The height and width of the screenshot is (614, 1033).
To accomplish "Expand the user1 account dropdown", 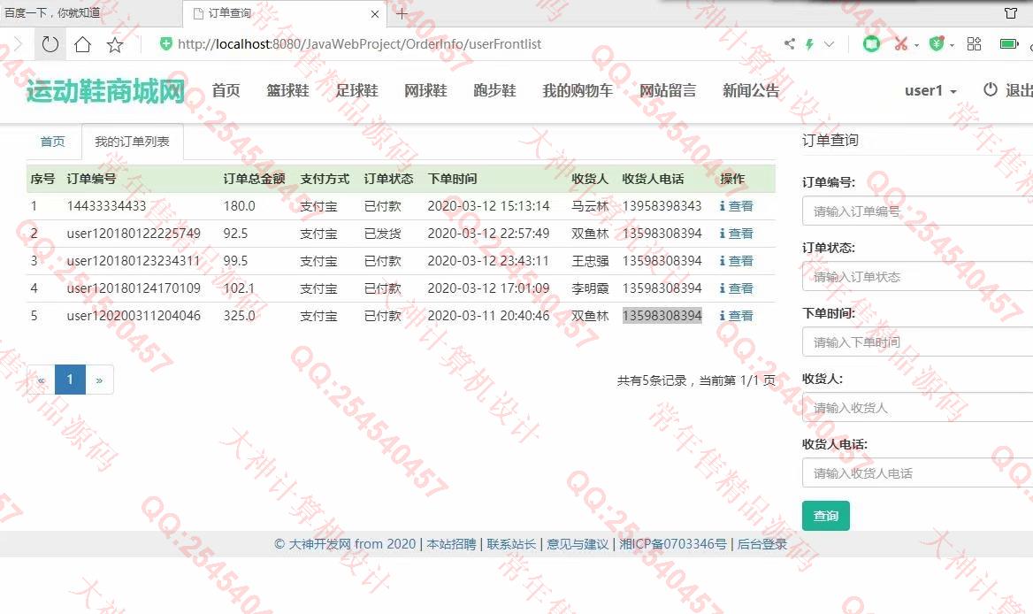I will [930, 90].
